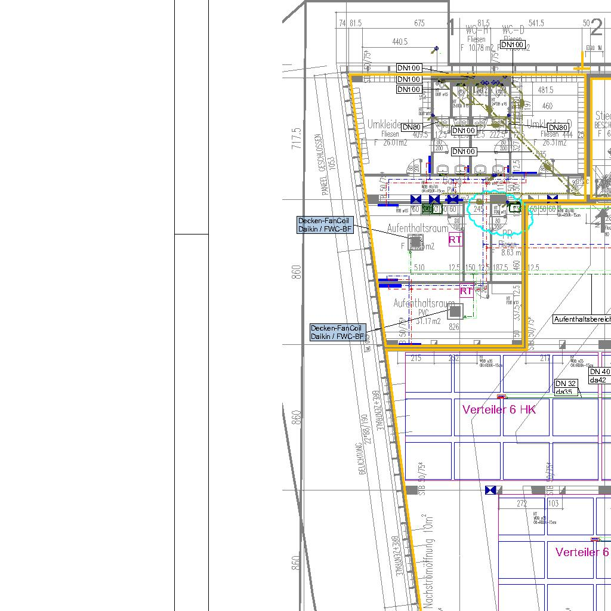611x611 pixels.
Task: Select the 'DN 40 da42' pipe label
Action: (x=600, y=376)
